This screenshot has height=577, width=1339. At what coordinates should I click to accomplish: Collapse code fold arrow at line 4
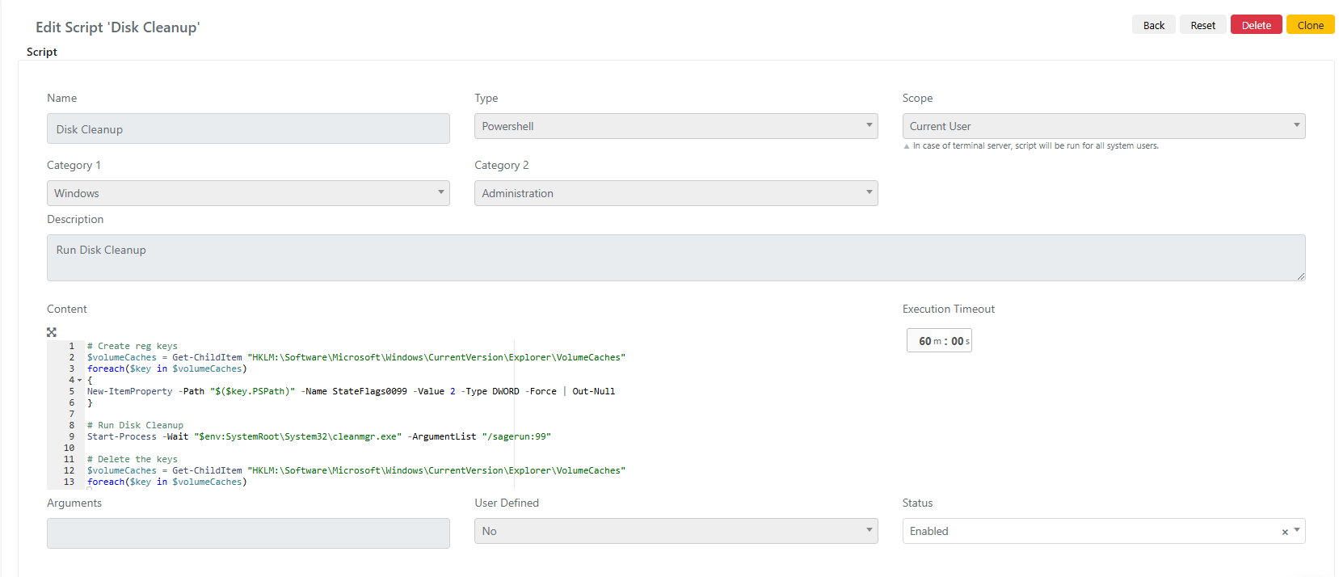tap(79, 380)
